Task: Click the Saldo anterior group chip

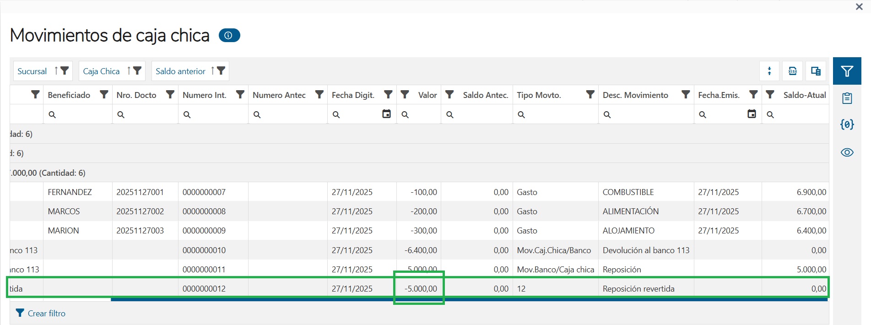Action: click(180, 71)
